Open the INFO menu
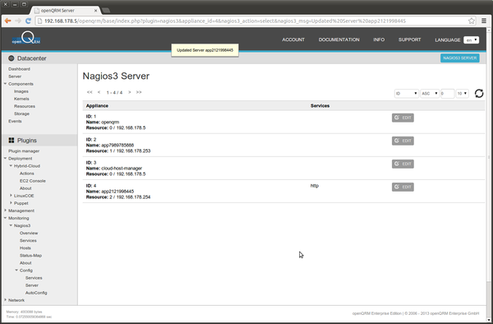This screenshot has width=493, height=324. [379, 39]
